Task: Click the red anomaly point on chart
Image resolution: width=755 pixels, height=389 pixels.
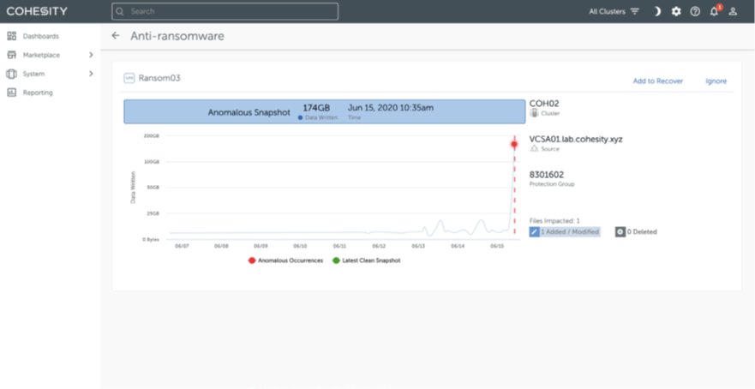Action: point(514,144)
